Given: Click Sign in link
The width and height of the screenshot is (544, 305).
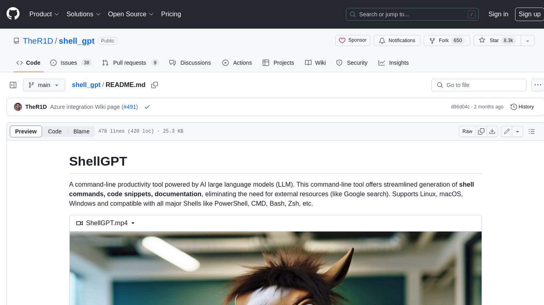Looking at the screenshot, I should (498, 14).
